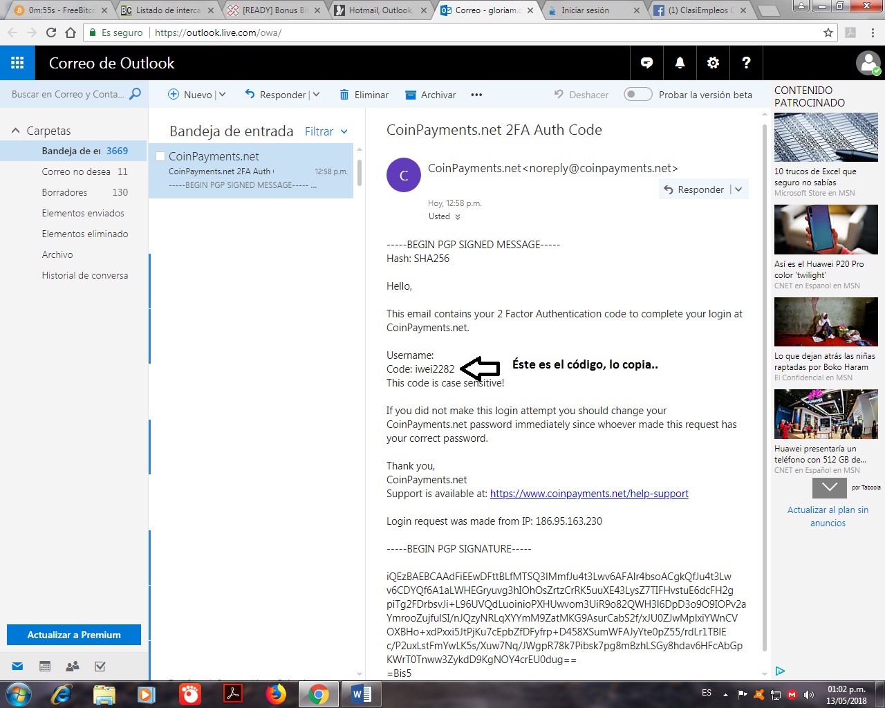
Task: Switch to the Hotmail, Outlook tab
Action: pyautogui.click(x=381, y=10)
